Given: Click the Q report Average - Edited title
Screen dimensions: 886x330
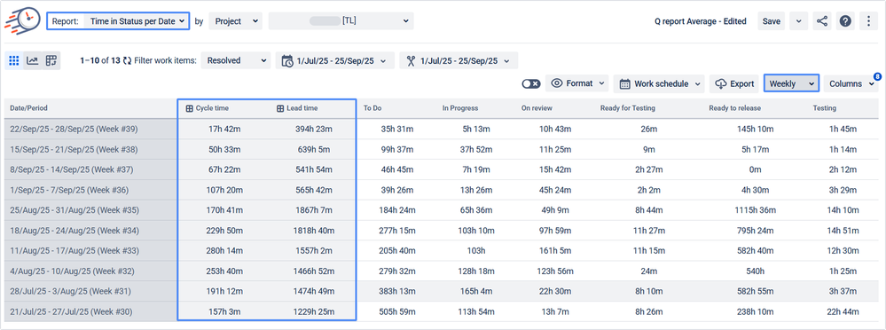Looking at the screenshot, I should point(701,21).
